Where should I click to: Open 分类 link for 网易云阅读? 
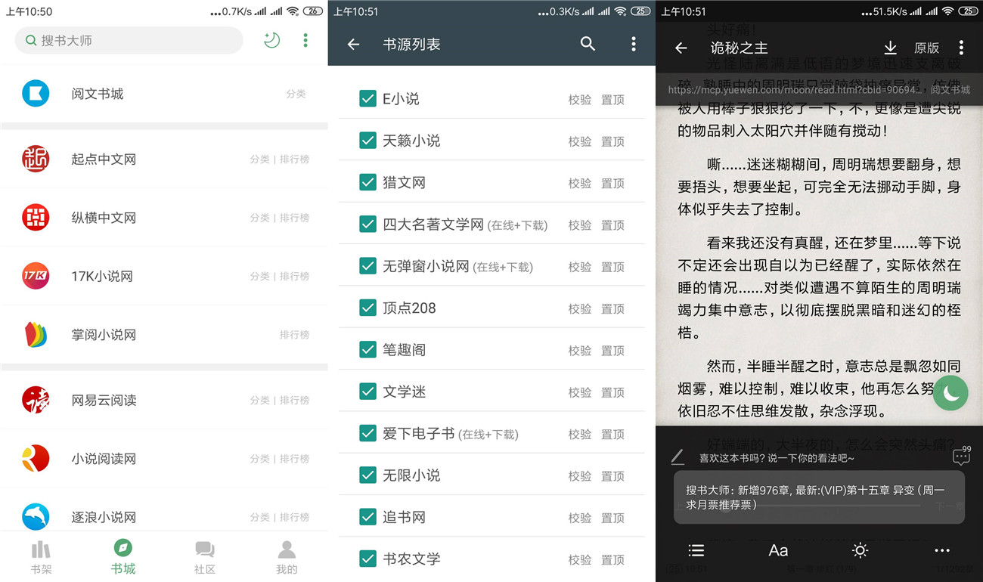click(260, 400)
